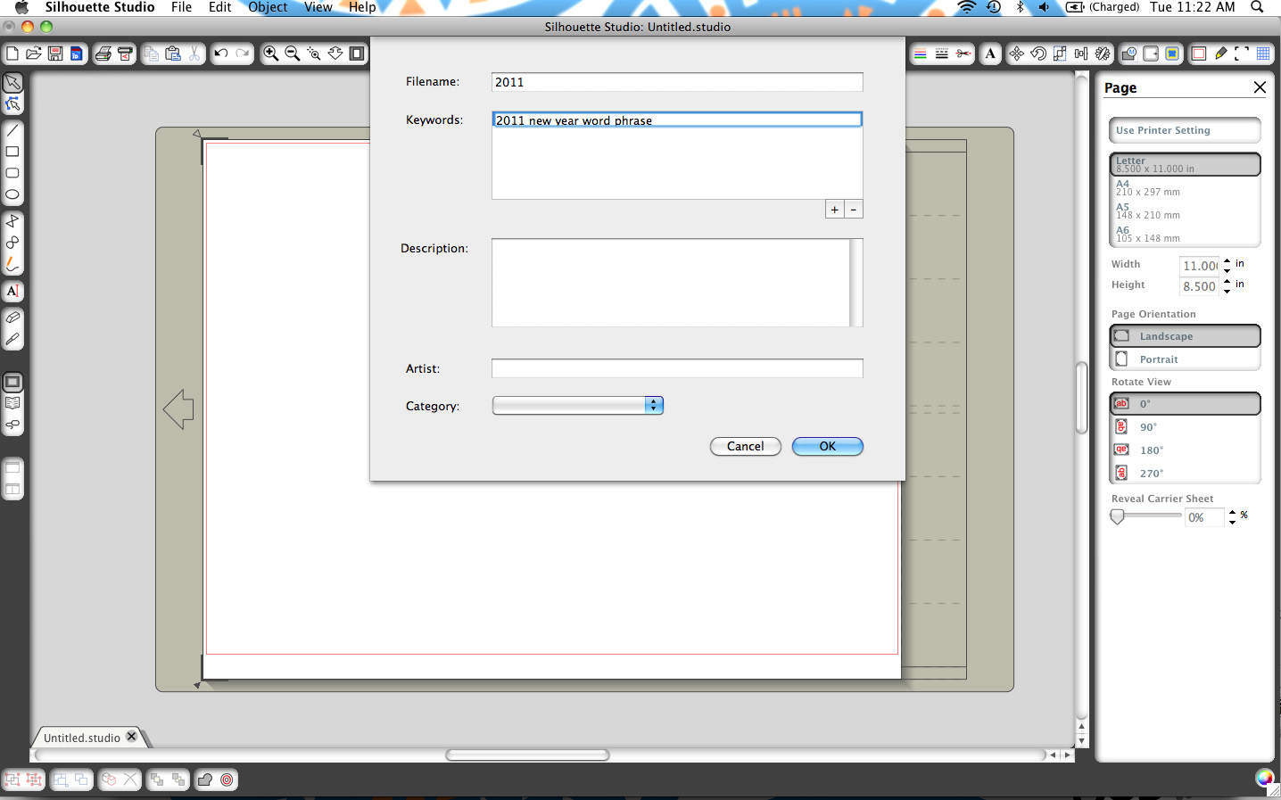Select the Draw a Rectangle tool

pyautogui.click(x=12, y=152)
